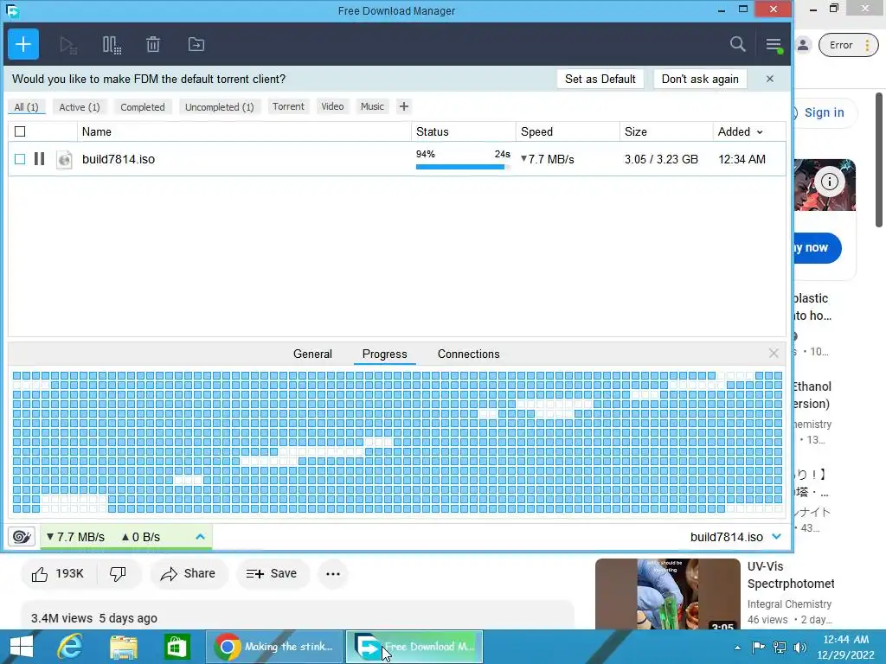Open File Explorer from taskbar

[124, 647]
